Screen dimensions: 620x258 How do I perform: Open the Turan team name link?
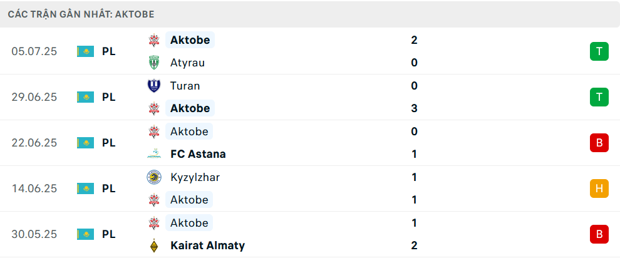click(185, 86)
